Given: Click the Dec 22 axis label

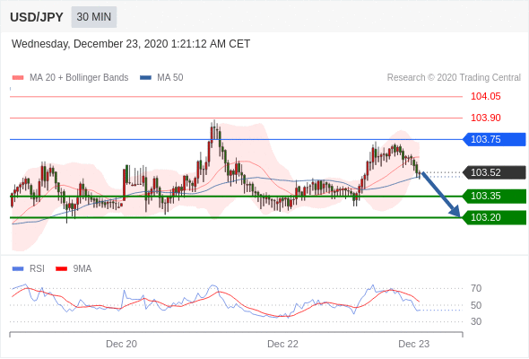Looking at the screenshot, I should coord(282,344).
